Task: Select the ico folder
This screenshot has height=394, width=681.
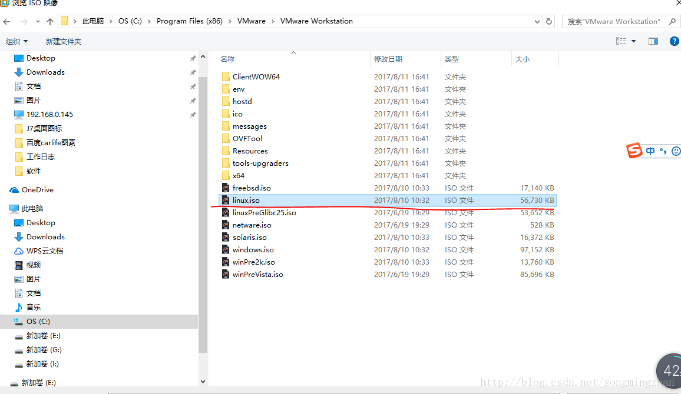Action: click(x=237, y=114)
